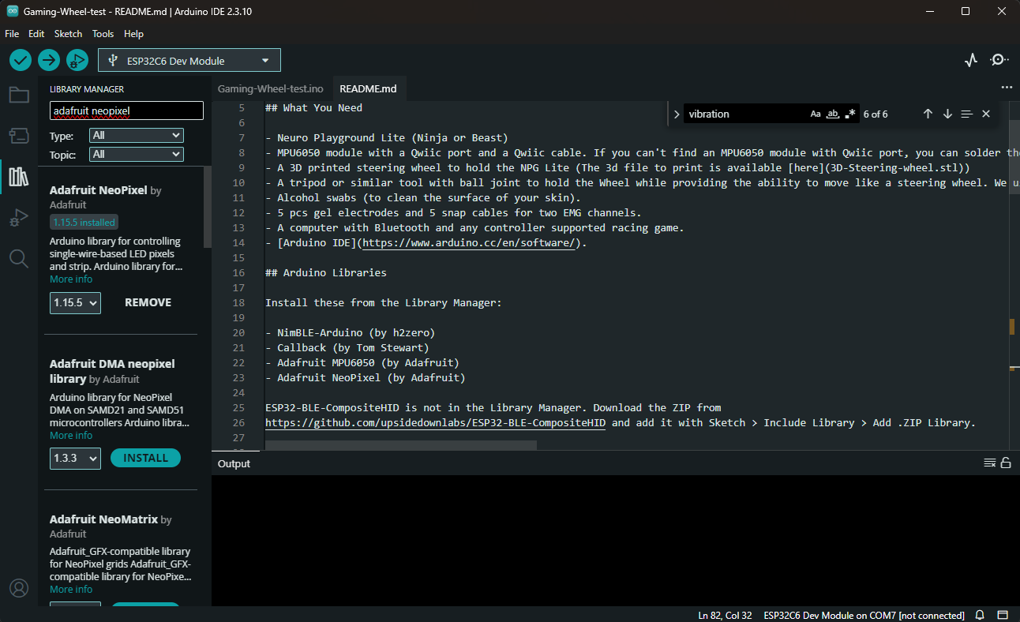Viewport: 1020px width, 622px height.
Task: Click the library search field with adafruit neopixel
Action: pos(126,111)
